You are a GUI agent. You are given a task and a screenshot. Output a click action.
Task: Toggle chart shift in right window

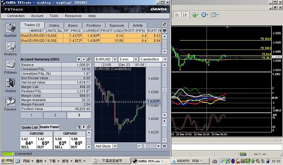coord(185,14)
